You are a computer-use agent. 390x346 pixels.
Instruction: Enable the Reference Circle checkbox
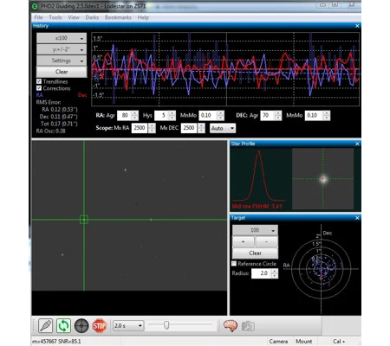tap(234, 264)
